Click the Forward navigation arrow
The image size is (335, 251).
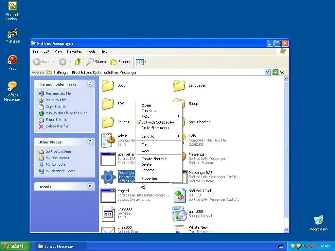[62, 62]
